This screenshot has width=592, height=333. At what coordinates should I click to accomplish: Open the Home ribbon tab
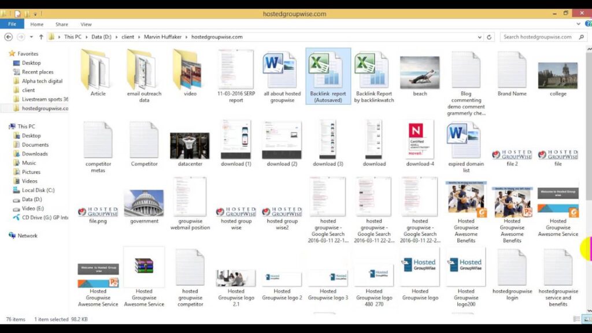[36, 24]
